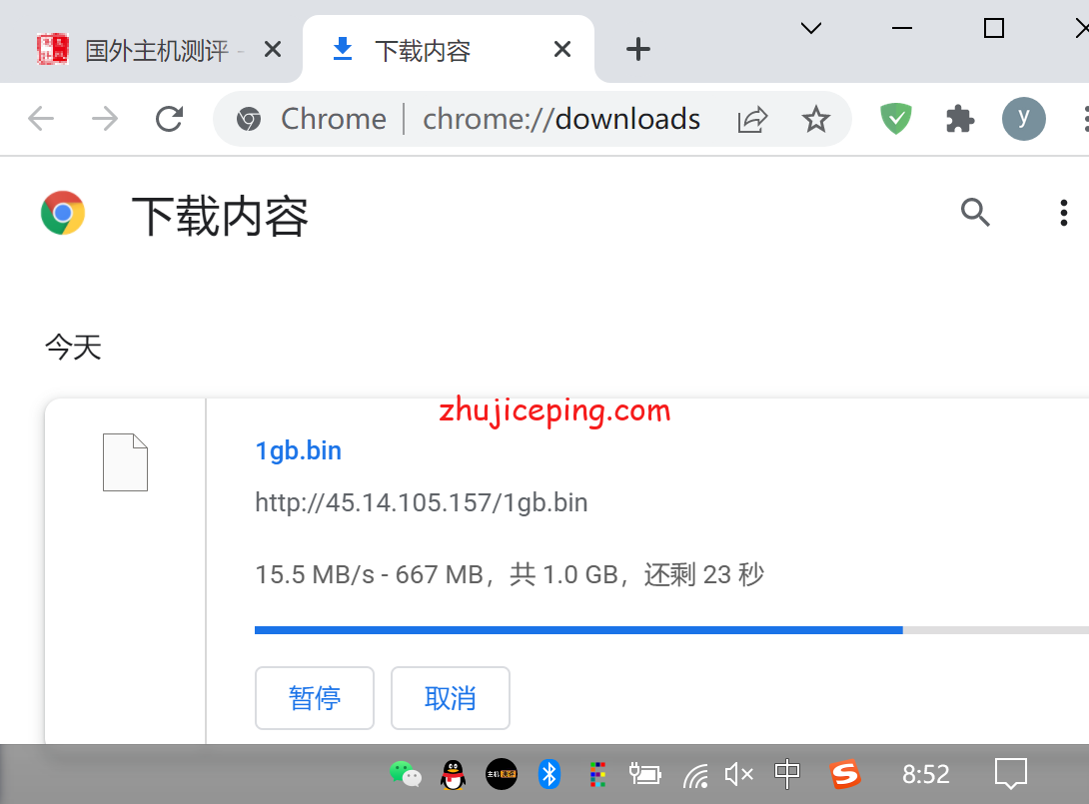Expand the tab search chevron

point(811,29)
